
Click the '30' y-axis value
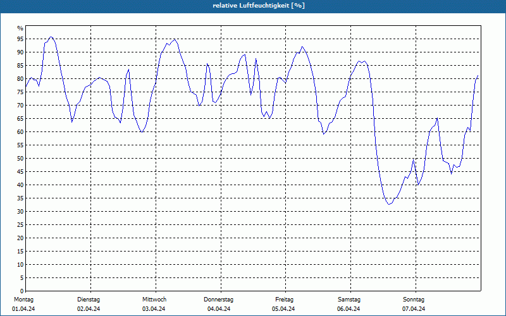pyautogui.click(x=20, y=212)
